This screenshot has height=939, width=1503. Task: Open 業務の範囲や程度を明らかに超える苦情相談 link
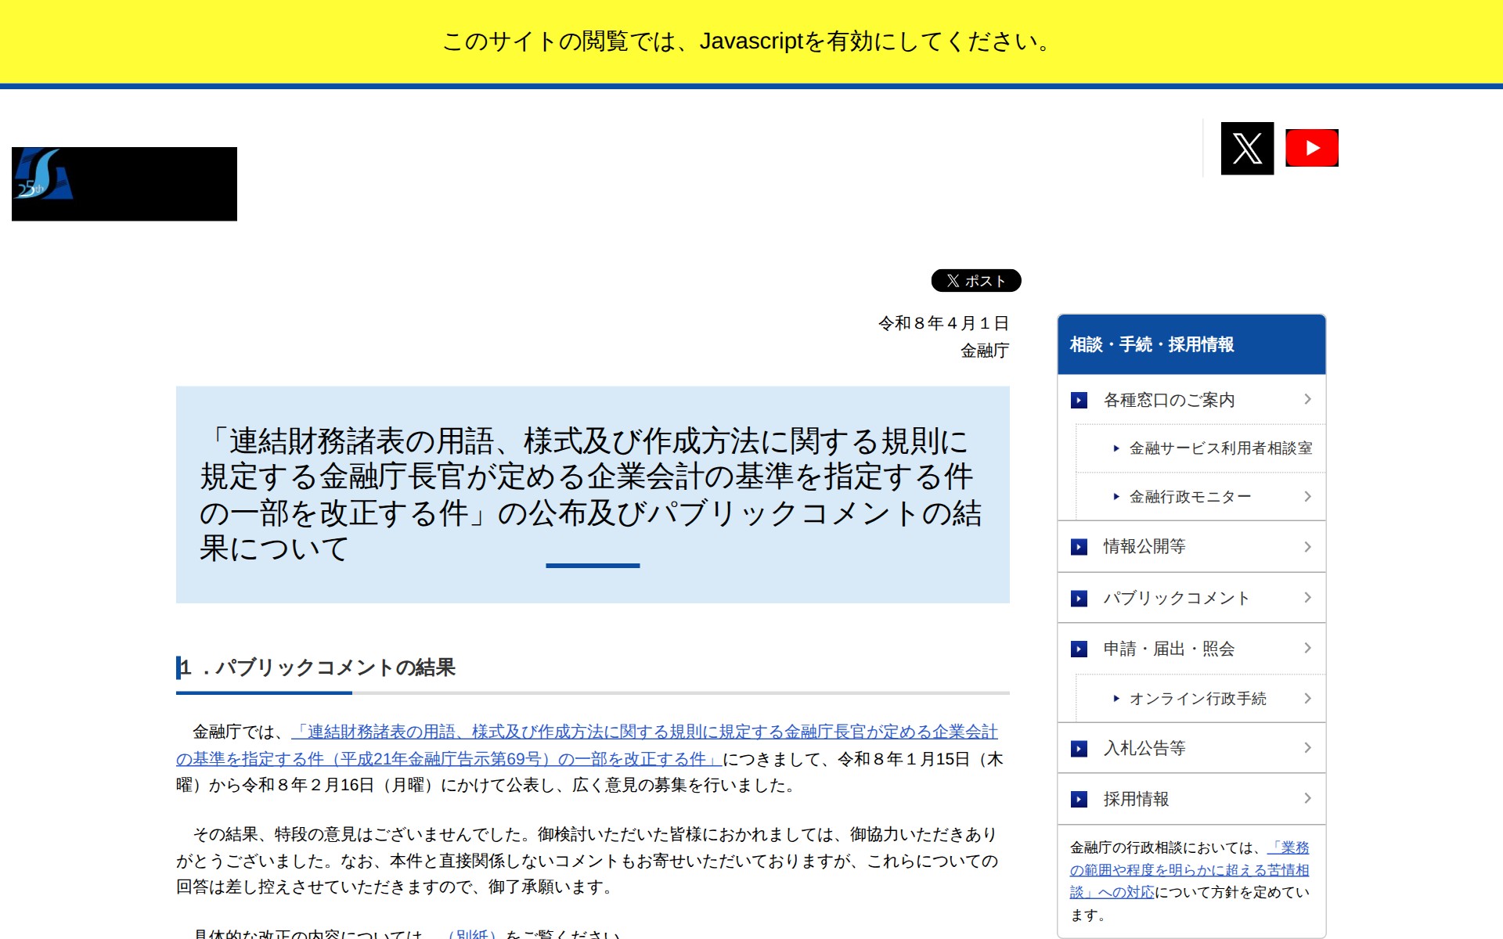tap(1188, 870)
